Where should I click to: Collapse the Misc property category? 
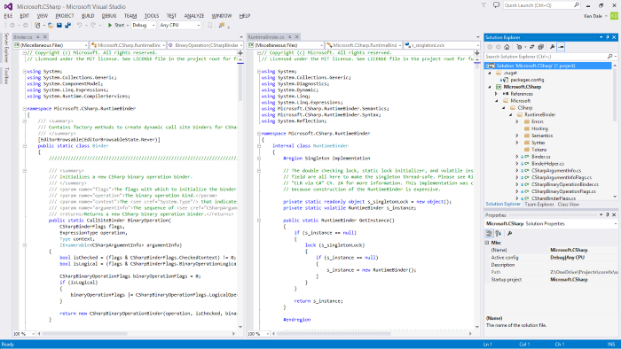click(x=487, y=243)
